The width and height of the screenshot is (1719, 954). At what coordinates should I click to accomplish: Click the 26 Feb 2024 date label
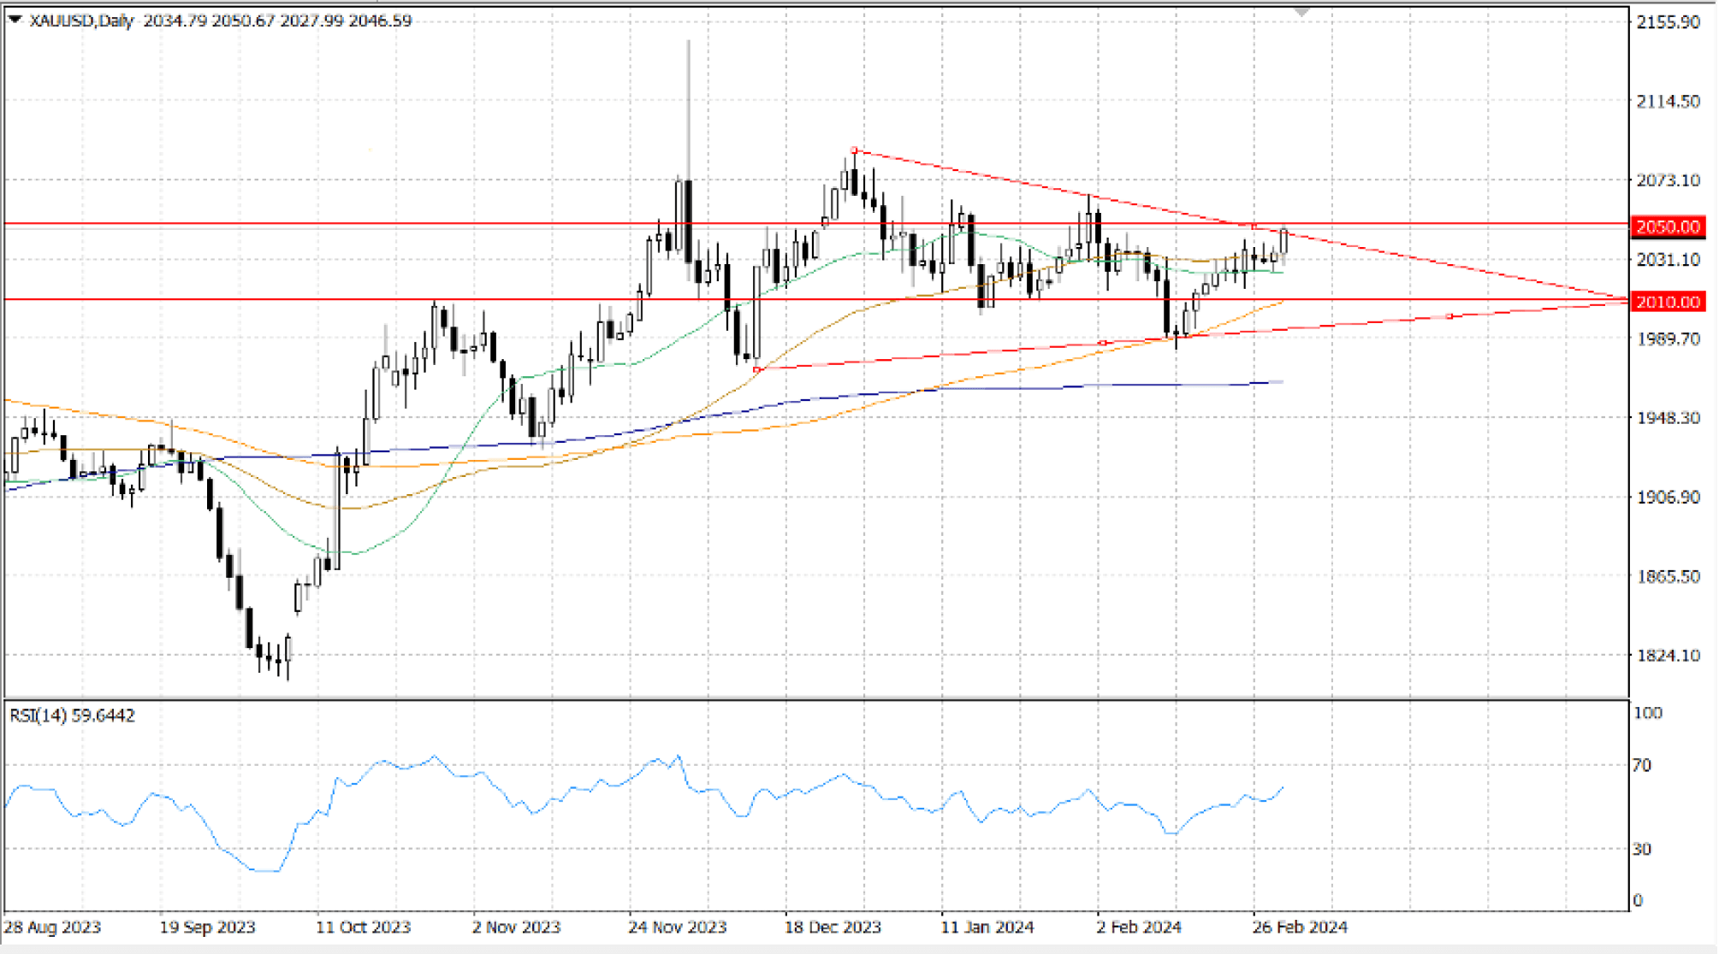click(x=1300, y=927)
